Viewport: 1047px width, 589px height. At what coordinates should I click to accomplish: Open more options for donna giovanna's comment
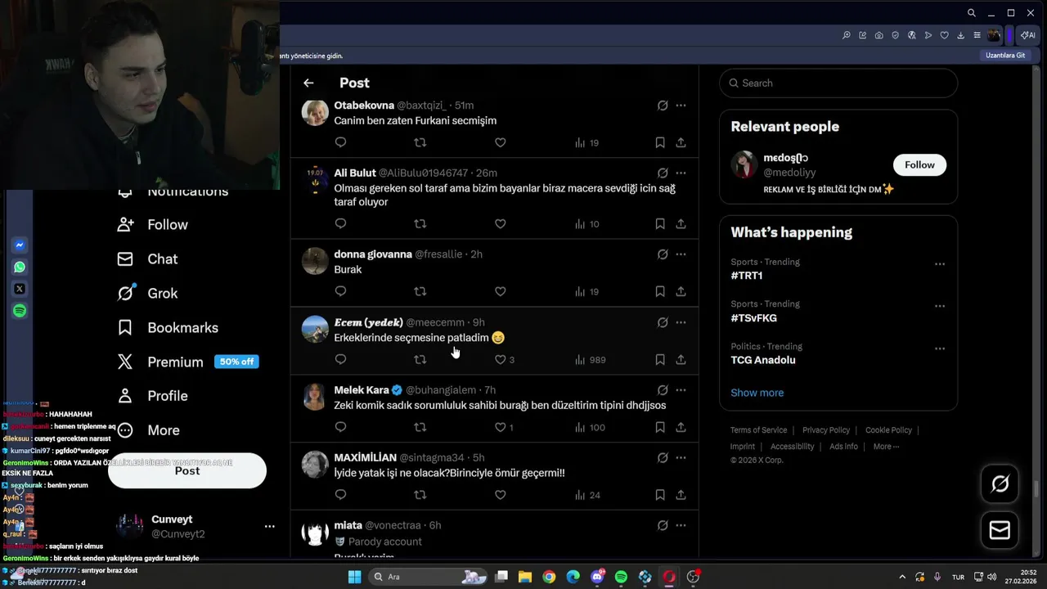pyautogui.click(x=681, y=254)
